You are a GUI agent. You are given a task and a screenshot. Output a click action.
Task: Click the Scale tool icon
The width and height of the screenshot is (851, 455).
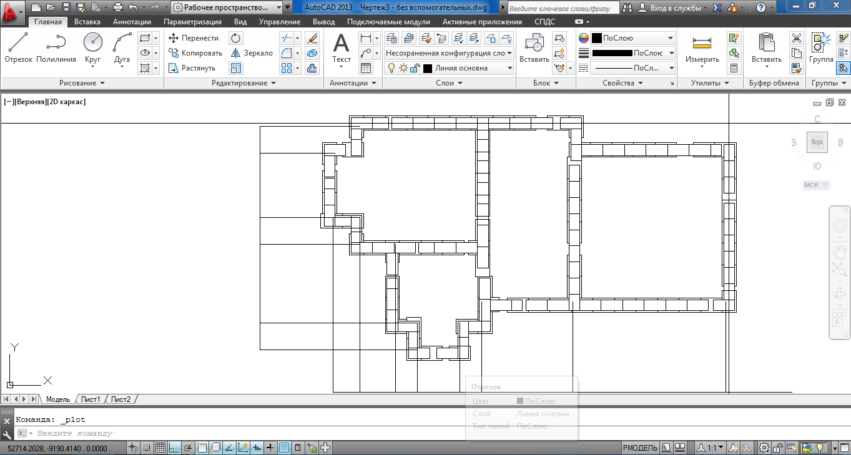pos(236,68)
